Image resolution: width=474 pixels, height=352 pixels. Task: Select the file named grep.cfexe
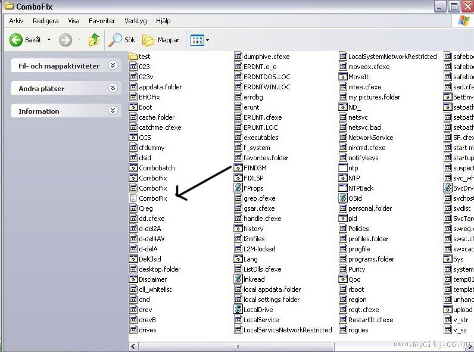255,198
